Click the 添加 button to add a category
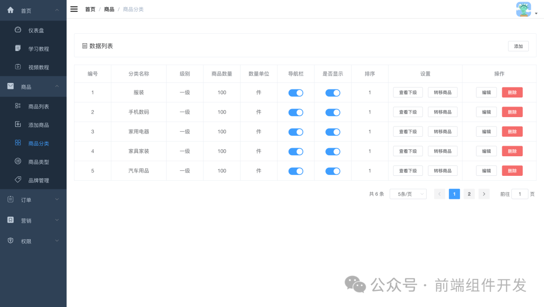This screenshot has height=307, width=544. pos(518,45)
